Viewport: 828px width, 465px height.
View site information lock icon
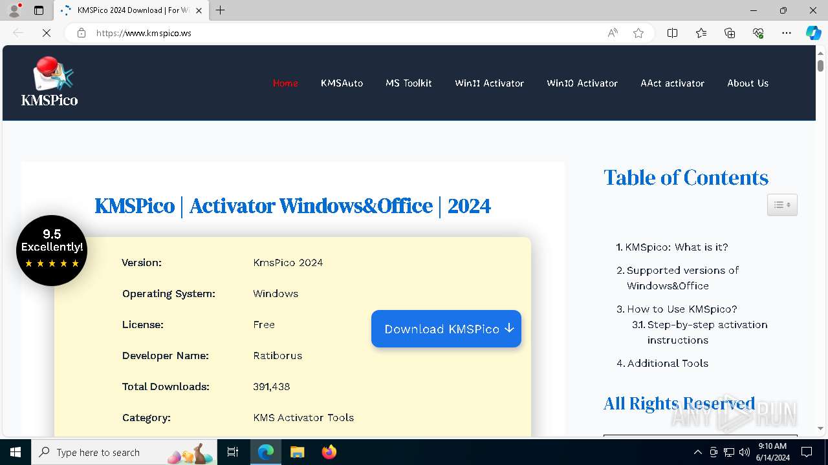click(82, 33)
